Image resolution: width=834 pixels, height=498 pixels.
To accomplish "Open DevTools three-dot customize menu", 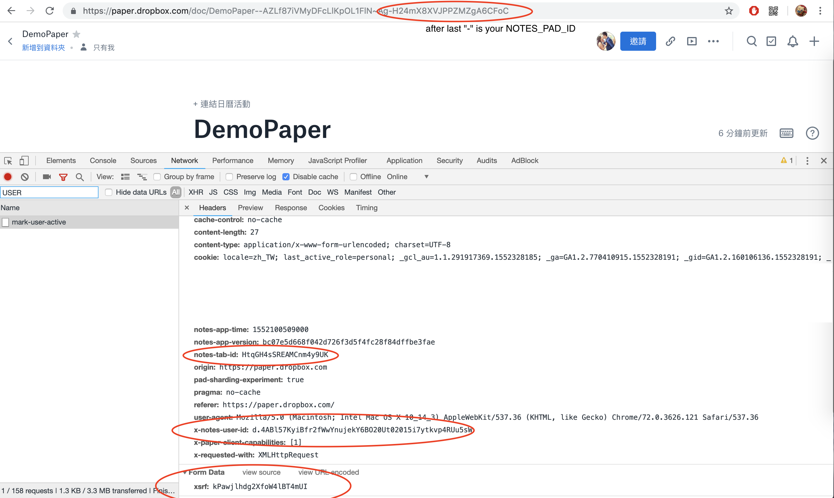I will (807, 161).
